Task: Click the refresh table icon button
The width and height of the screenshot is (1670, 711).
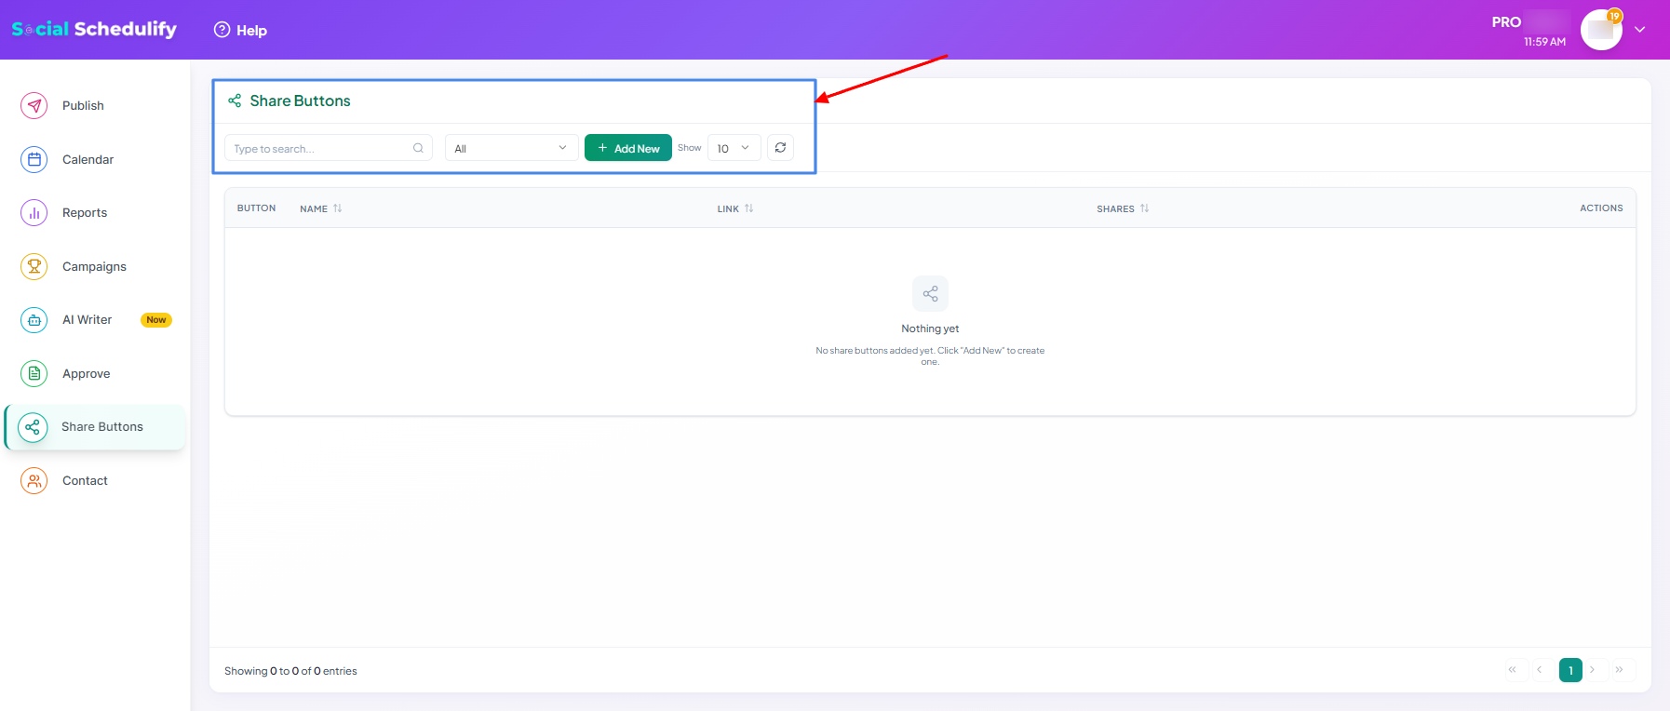Action: (x=780, y=148)
